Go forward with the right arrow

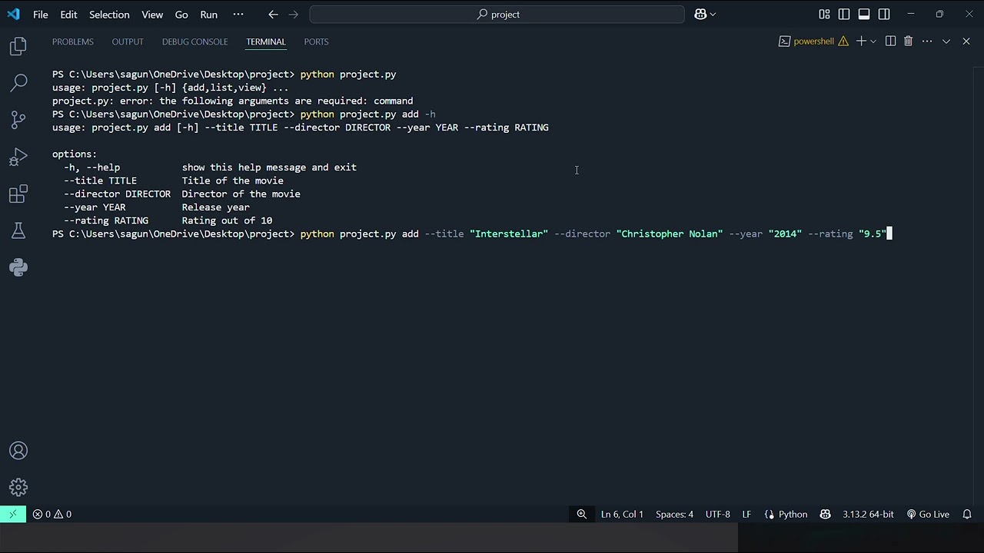(294, 14)
